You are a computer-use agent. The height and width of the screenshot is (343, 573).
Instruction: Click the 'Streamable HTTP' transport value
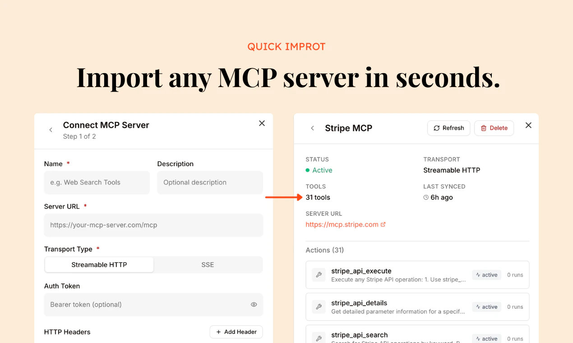coord(452,170)
